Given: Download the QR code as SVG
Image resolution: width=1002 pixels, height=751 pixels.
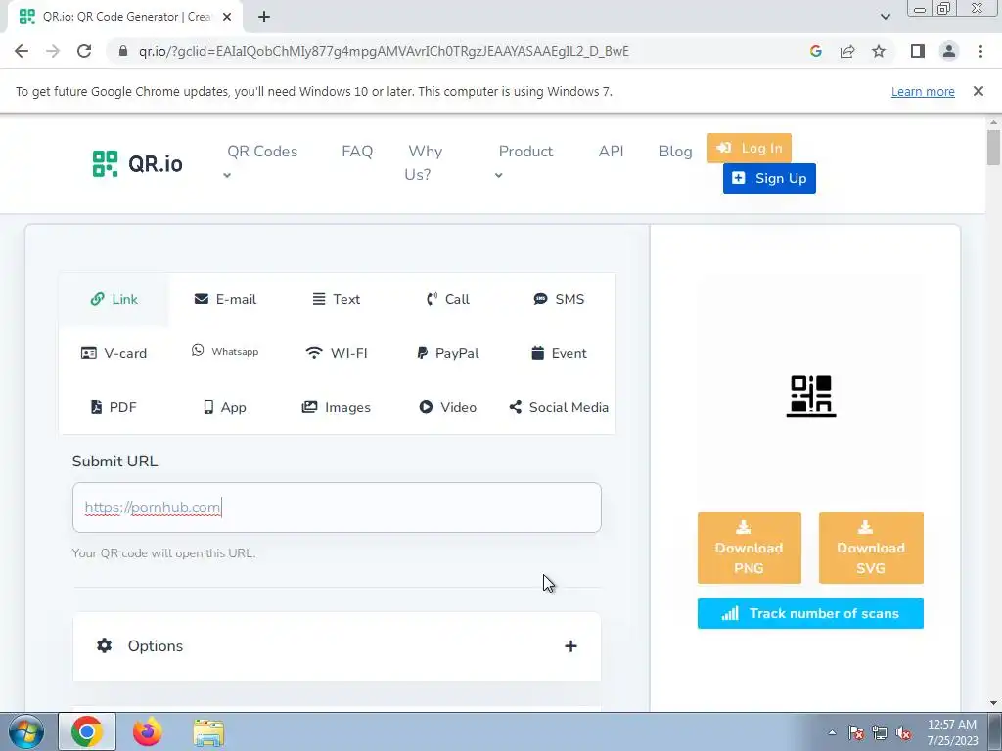Looking at the screenshot, I should point(871,548).
